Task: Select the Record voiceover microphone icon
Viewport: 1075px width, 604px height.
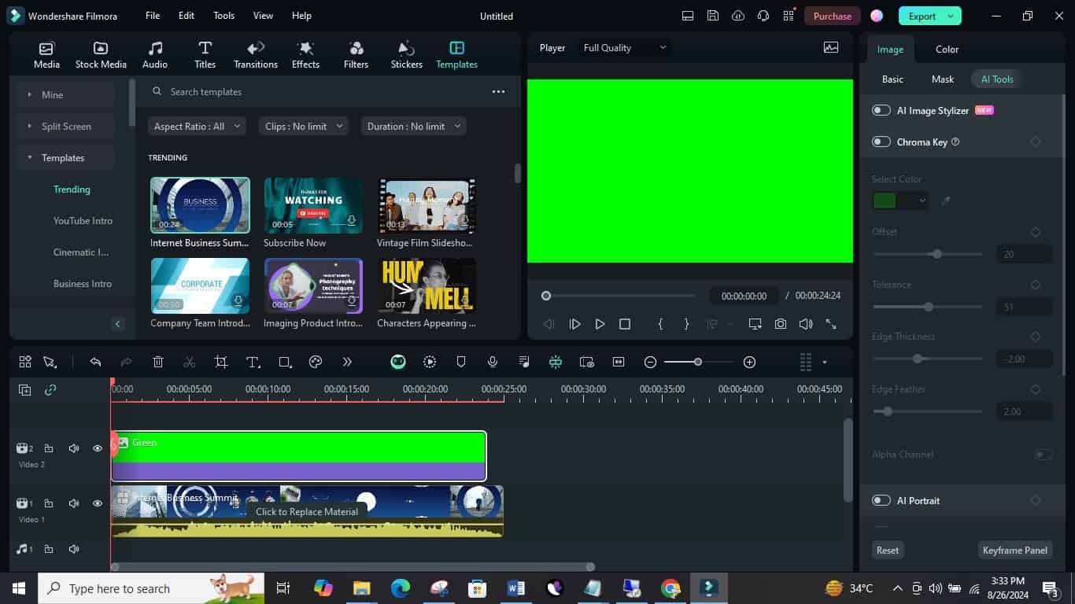Action: 491,362
